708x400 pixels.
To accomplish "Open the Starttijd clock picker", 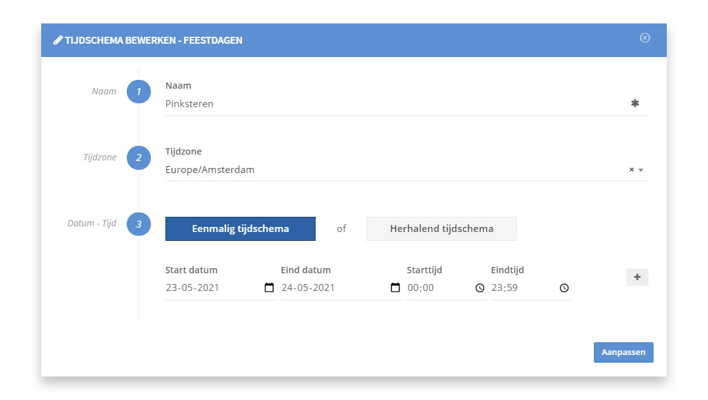I will click(x=480, y=288).
